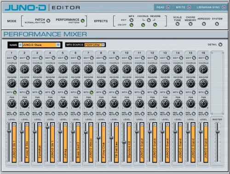Open the CHORD MEMORY page
The width and height of the screenshot is (230, 174).
click(x=190, y=24)
